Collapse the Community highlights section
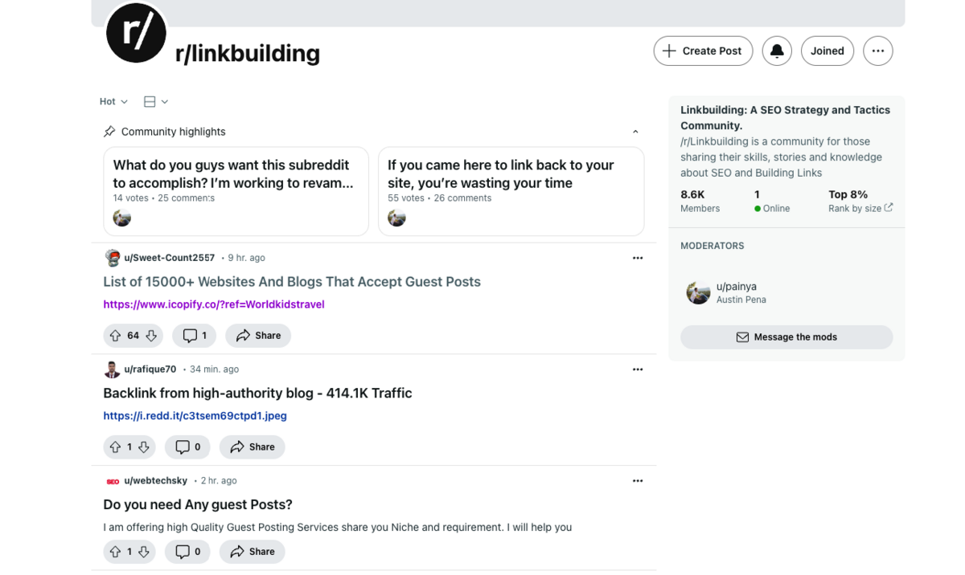Screen dimensions: 965x575 (635, 132)
